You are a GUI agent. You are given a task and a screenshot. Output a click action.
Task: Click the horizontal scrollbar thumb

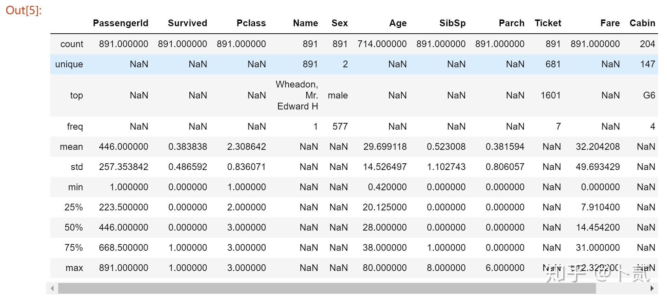point(326,288)
